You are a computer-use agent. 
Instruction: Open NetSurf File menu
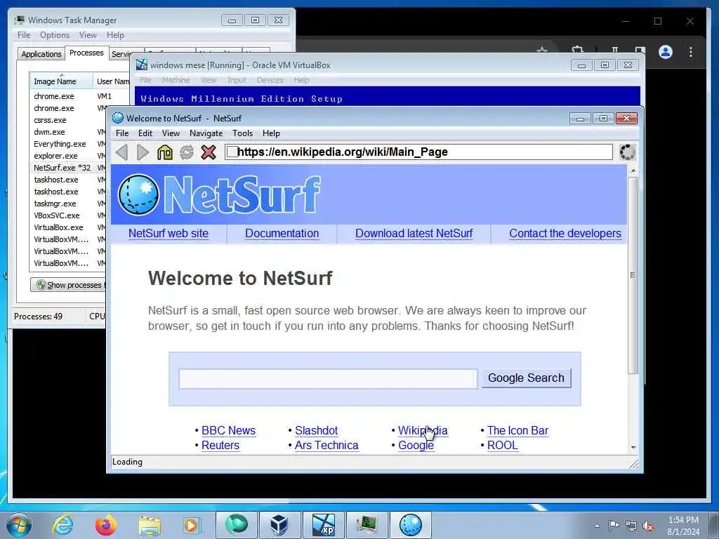pyautogui.click(x=122, y=133)
